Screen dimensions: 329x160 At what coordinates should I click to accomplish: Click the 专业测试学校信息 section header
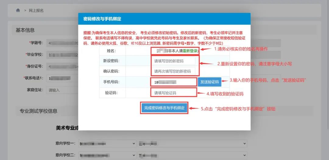coord(38,111)
